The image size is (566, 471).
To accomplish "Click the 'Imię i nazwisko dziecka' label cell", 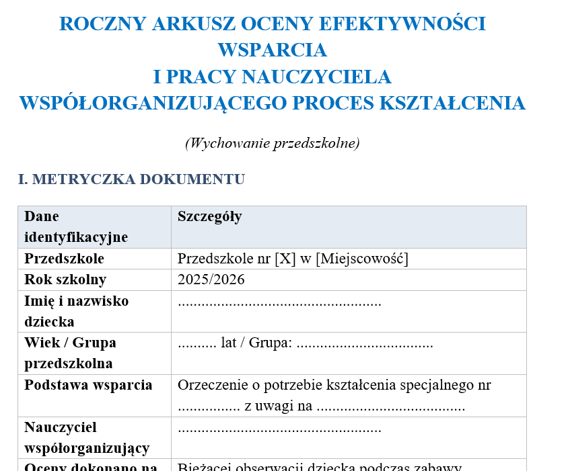I will pyautogui.click(x=95, y=311).
